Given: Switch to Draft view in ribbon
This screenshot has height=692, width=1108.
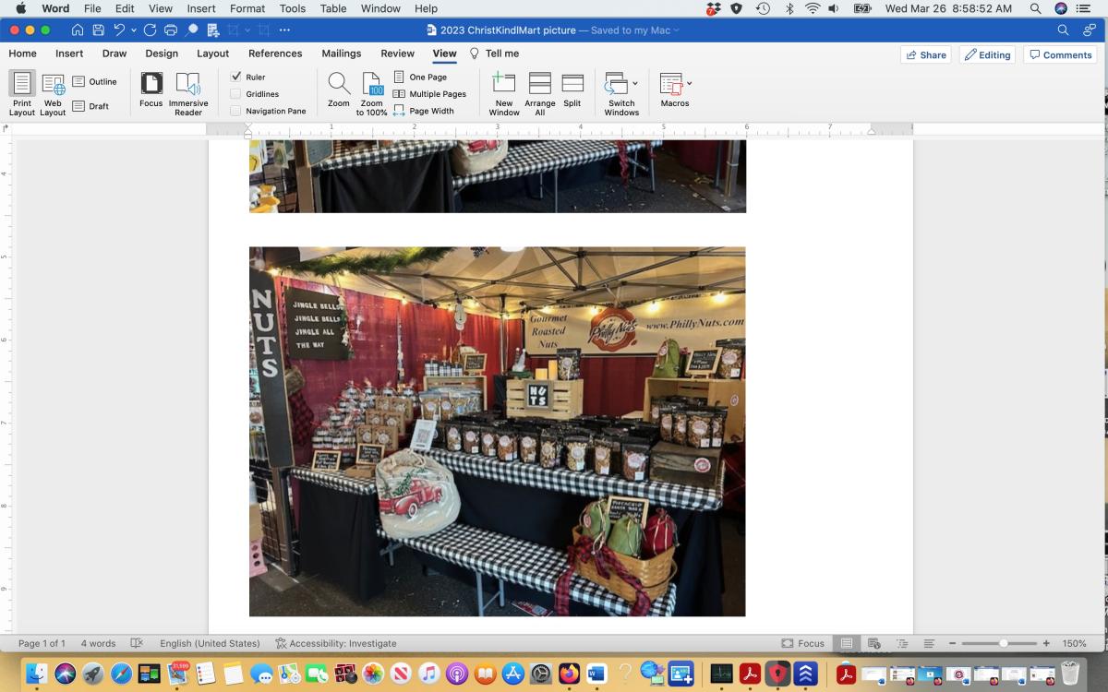Looking at the screenshot, I should 90,106.
